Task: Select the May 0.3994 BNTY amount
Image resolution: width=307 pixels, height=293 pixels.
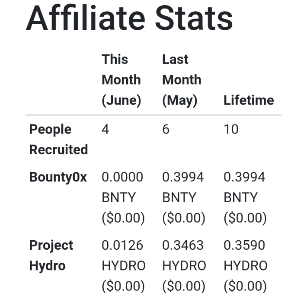Action: (x=183, y=187)
